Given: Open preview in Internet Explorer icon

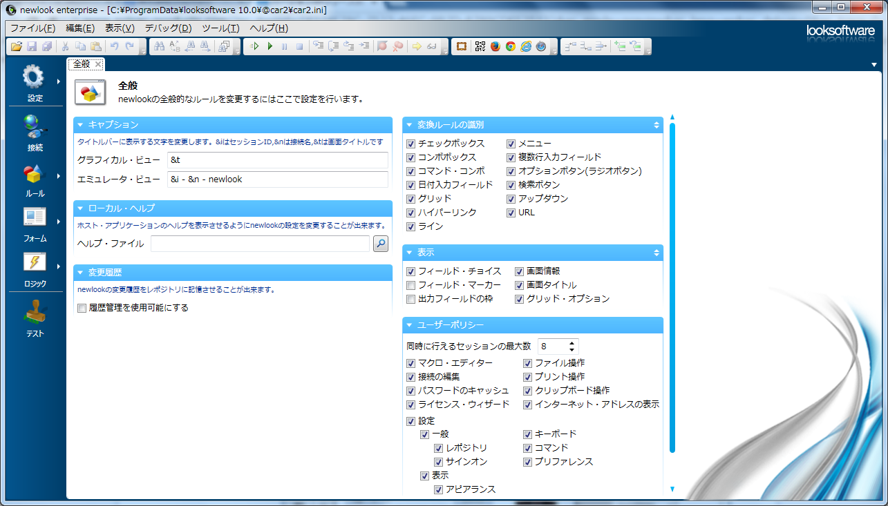Looking at the screenshot, I should (526, 46).
